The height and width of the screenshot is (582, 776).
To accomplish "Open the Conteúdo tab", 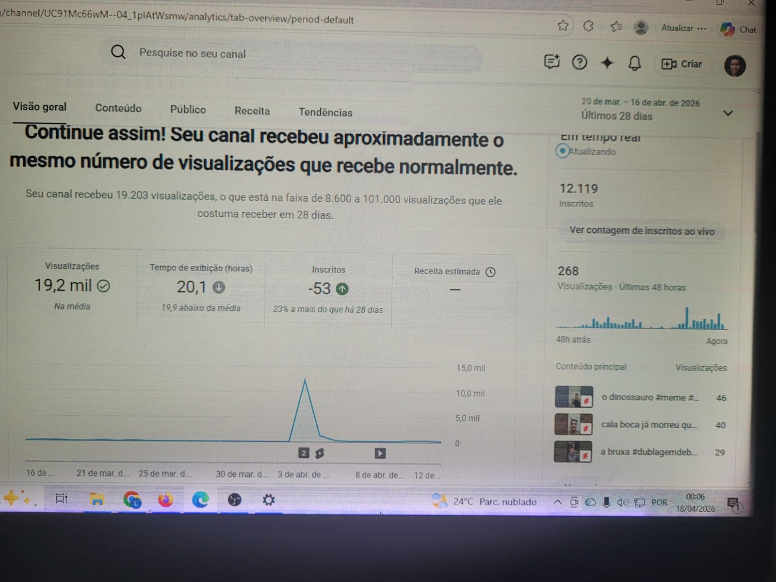I will click(118, 108).
